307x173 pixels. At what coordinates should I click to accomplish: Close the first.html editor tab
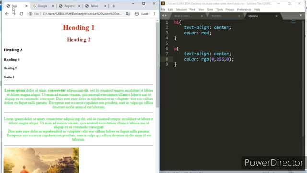[x=239, y=16]
